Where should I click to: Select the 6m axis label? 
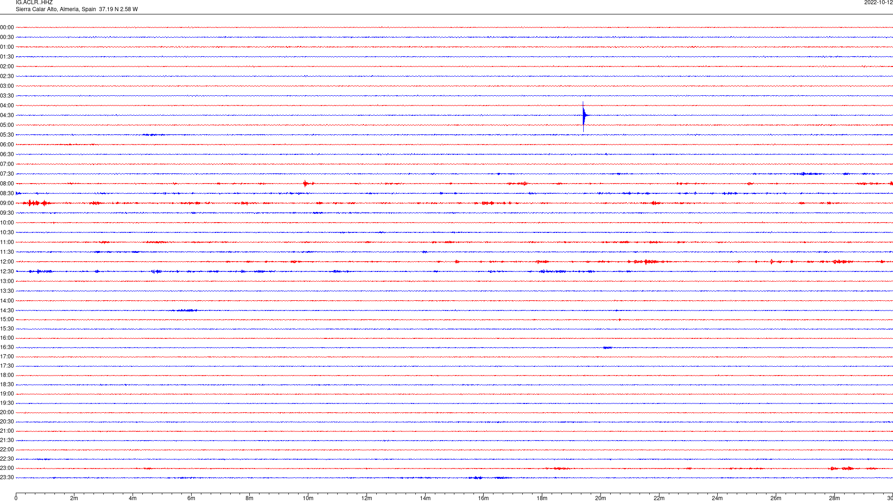(x=191, y=498)
